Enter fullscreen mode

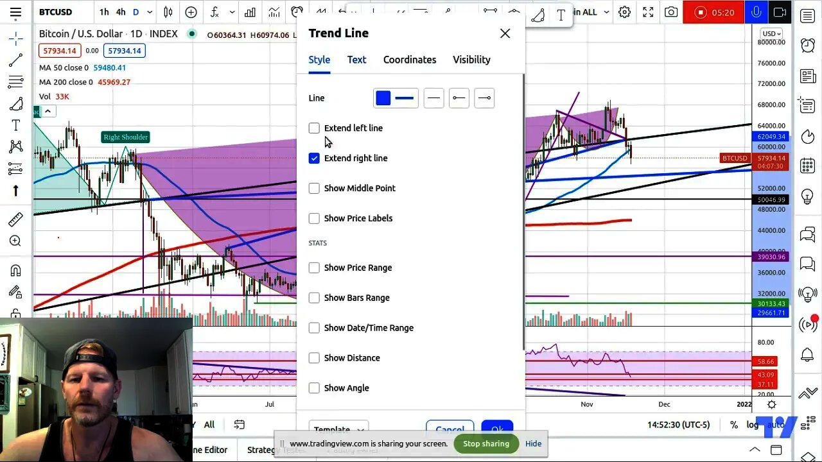click(648, 12)
